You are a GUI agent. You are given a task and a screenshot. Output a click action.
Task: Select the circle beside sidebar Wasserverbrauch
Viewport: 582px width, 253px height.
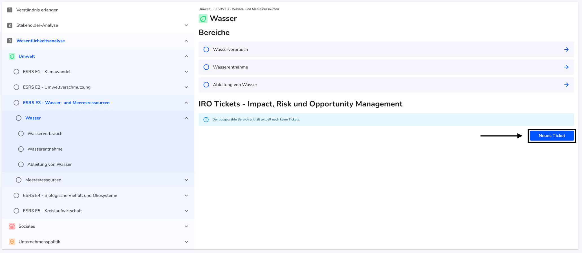(21, 133)
